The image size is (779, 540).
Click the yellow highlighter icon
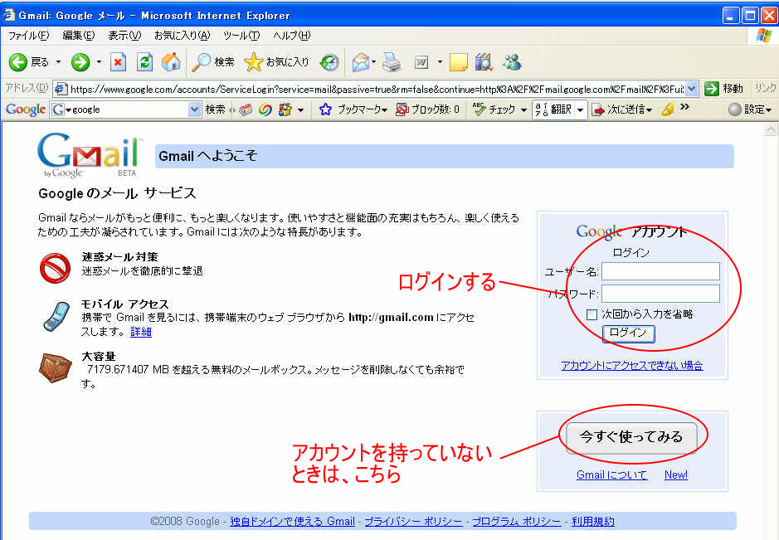coord(668,109)
